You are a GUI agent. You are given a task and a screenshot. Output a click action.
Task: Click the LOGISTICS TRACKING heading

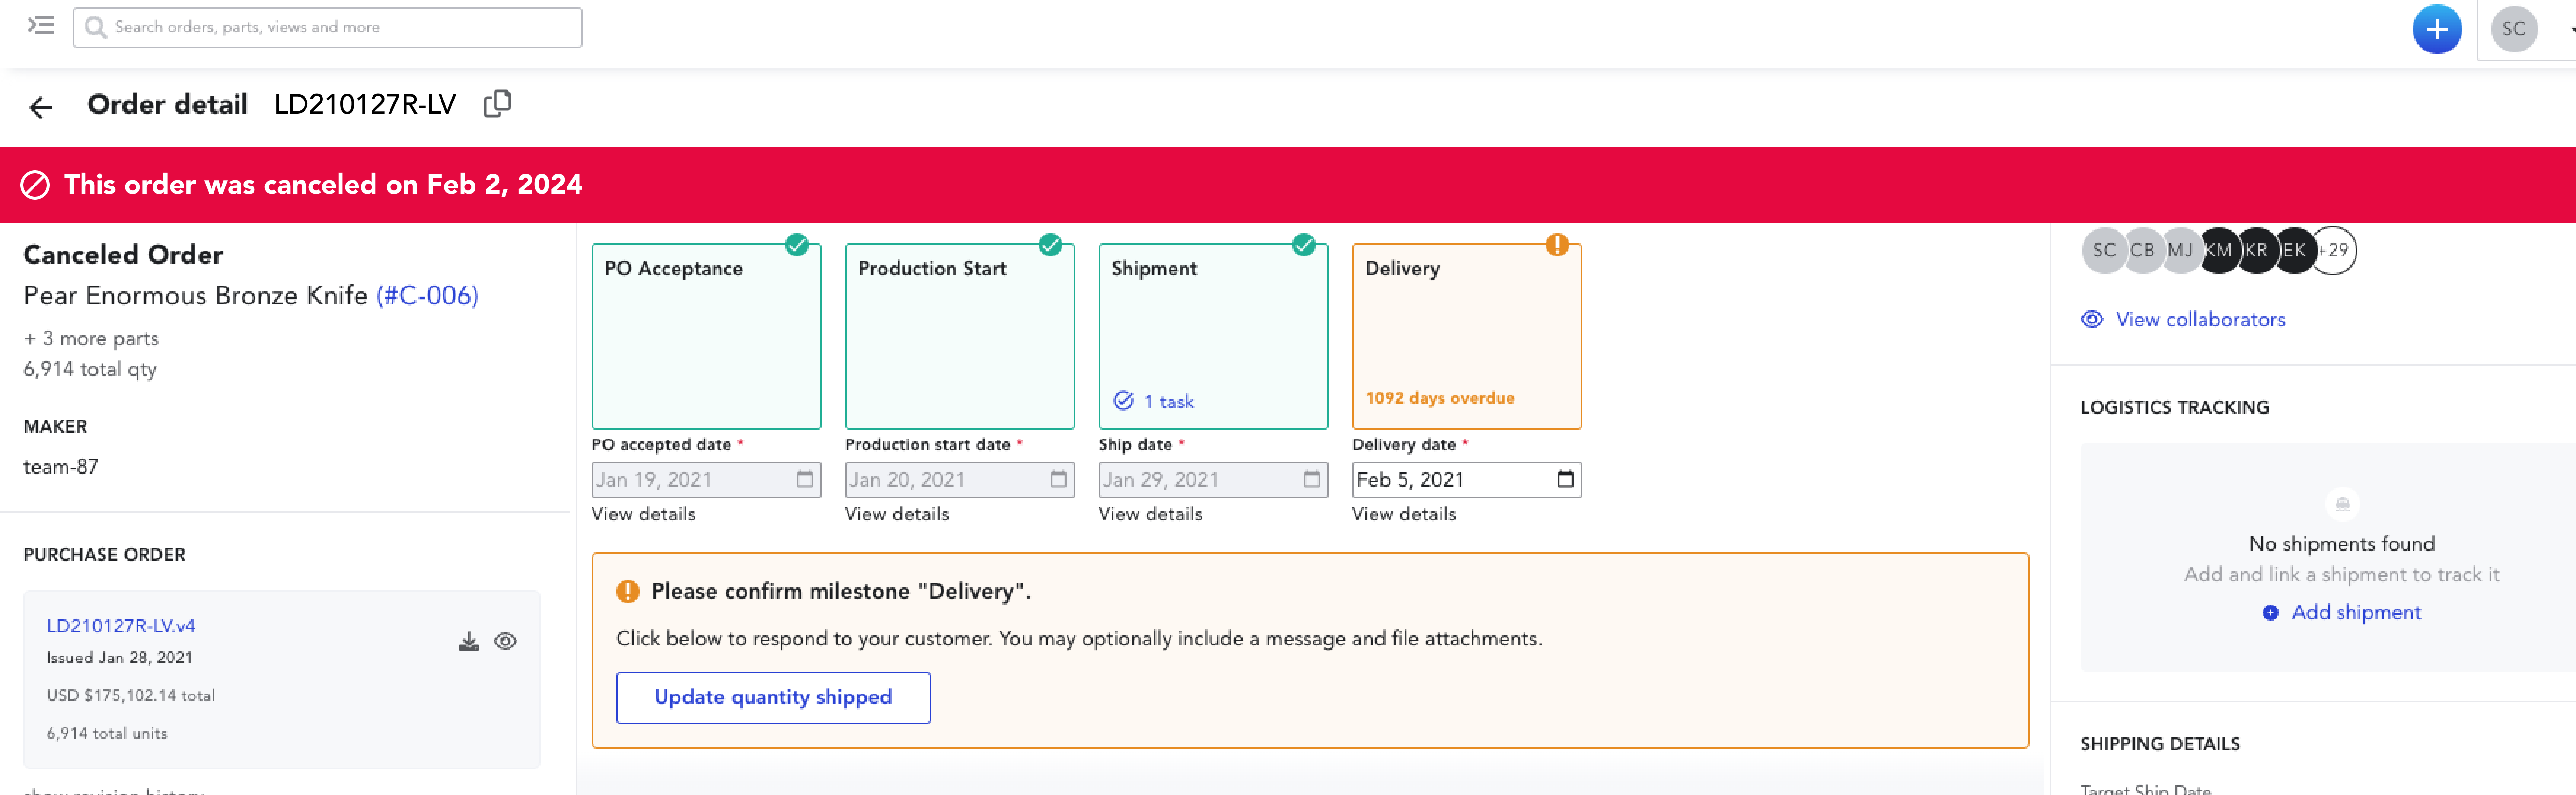2174,408
